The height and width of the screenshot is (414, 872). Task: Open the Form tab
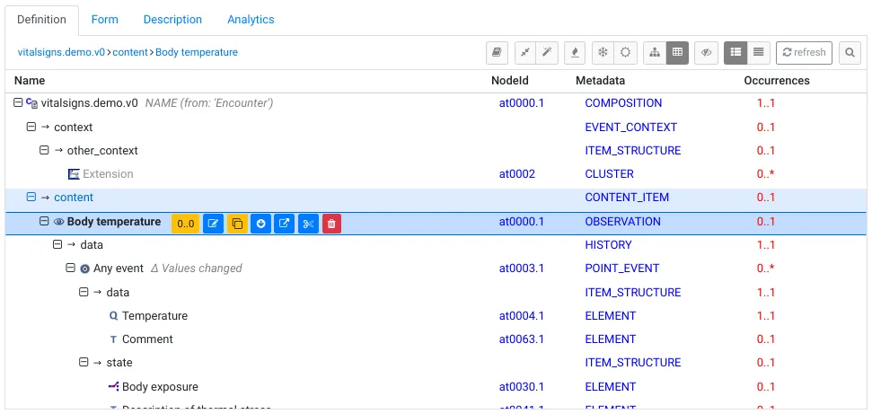pos(104,19)
